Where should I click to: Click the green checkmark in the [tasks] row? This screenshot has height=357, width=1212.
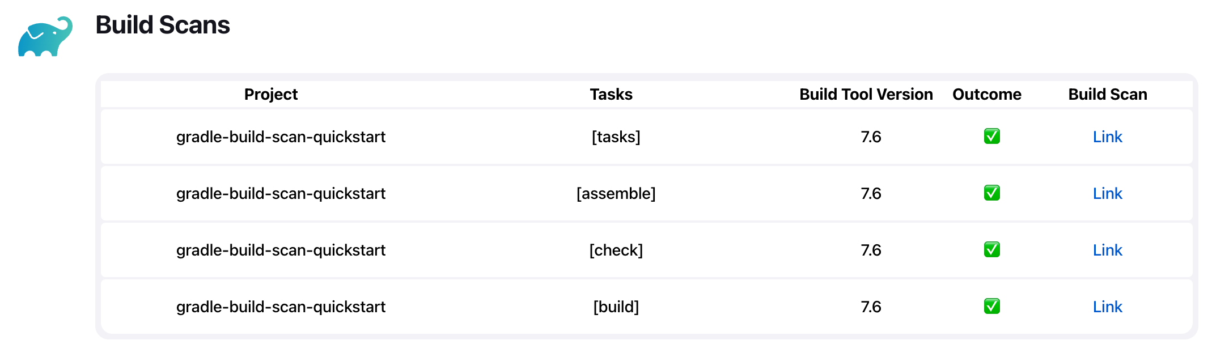tap(991, 137)
